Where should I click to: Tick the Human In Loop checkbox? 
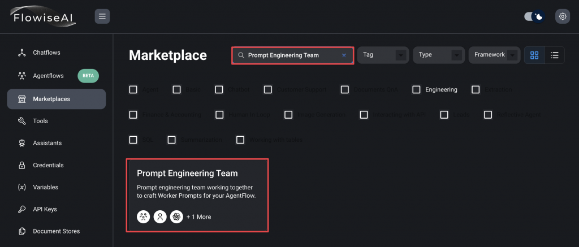(x=219, y=115)
